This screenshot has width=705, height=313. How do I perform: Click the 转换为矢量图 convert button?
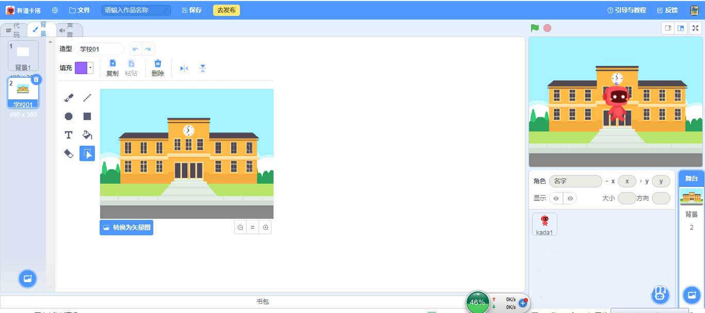(126, 227)
